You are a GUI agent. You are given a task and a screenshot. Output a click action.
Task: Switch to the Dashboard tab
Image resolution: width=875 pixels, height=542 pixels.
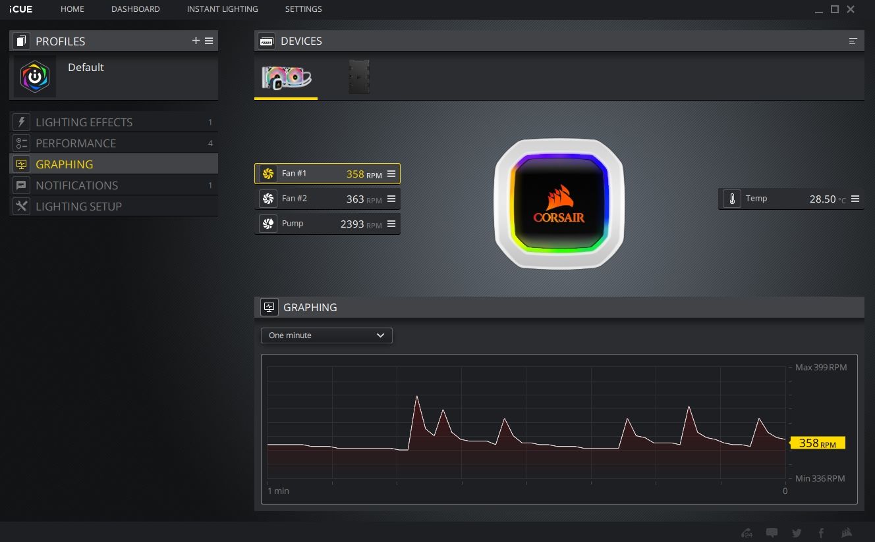[136, 9]
